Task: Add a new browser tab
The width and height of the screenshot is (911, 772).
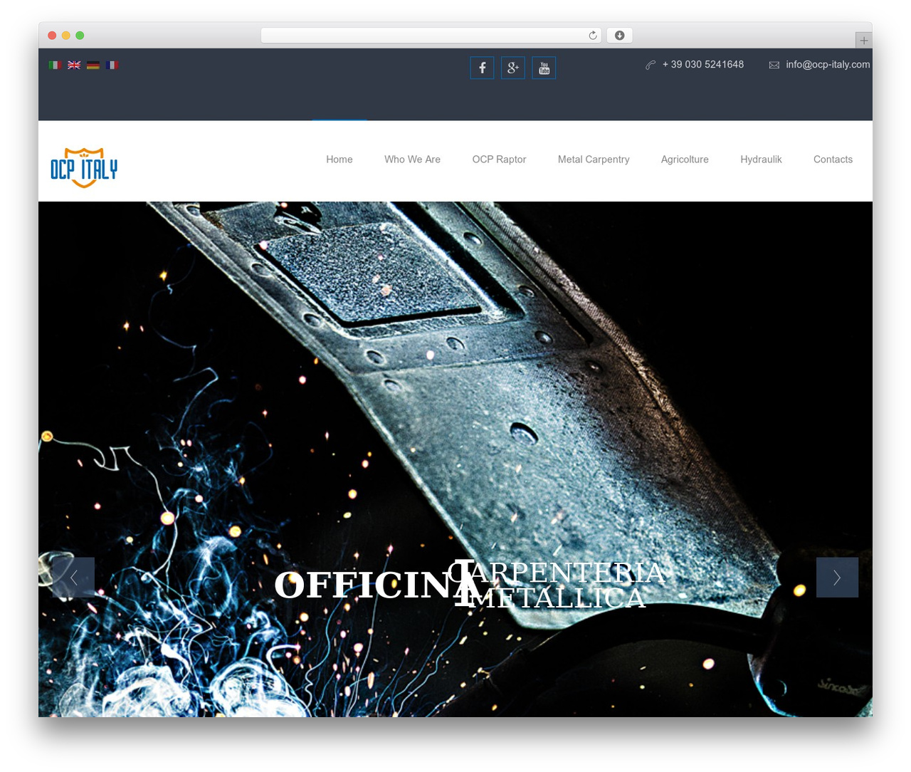Action: click(864, 41)
